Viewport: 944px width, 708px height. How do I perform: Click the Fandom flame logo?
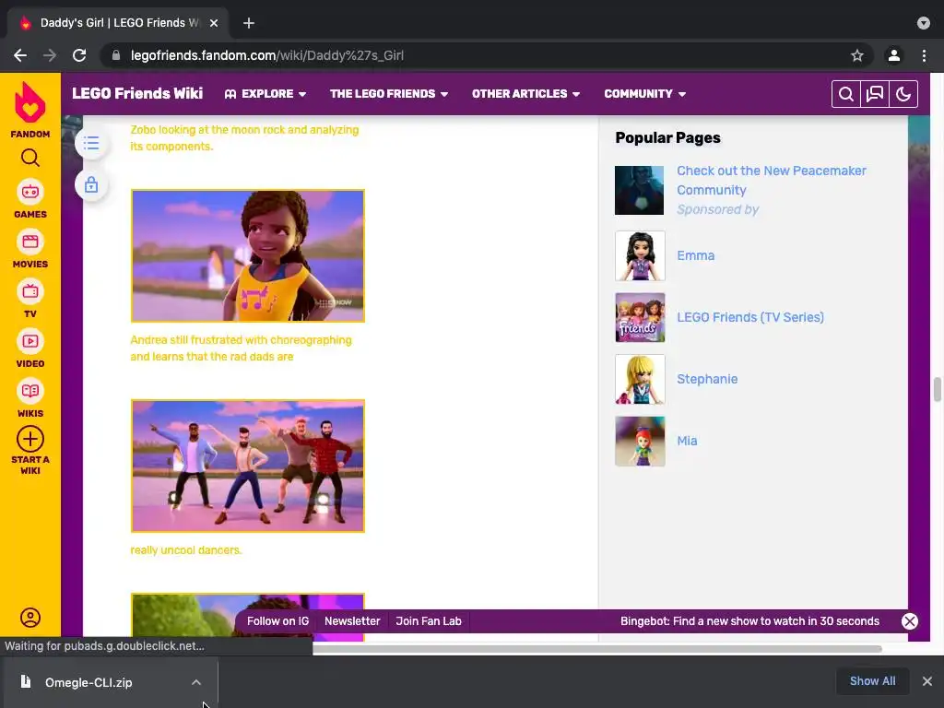click(x=30, y=102)
